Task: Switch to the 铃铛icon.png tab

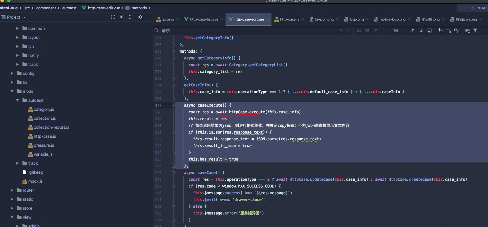Action: point(466,19)
